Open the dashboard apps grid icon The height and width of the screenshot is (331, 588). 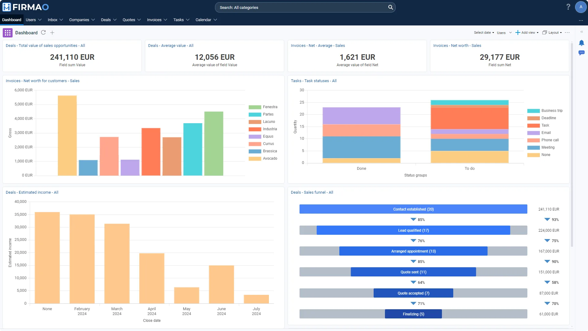coord(8,33)
